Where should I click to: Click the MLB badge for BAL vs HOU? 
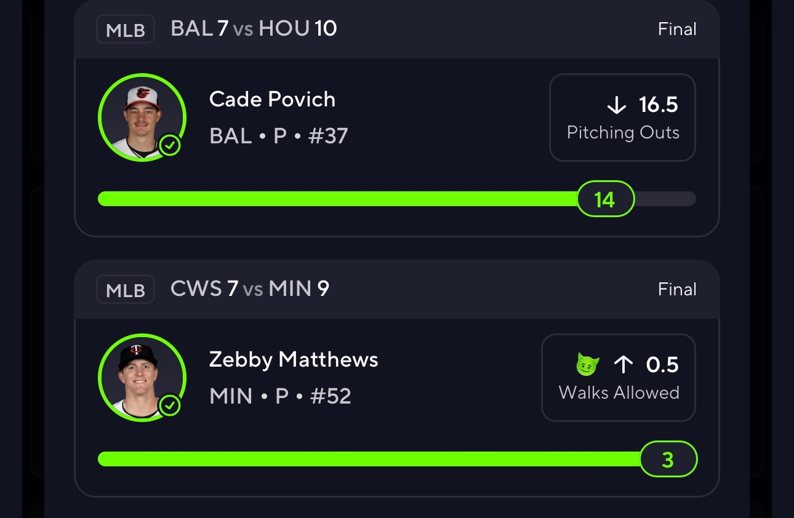click(125, 30)
